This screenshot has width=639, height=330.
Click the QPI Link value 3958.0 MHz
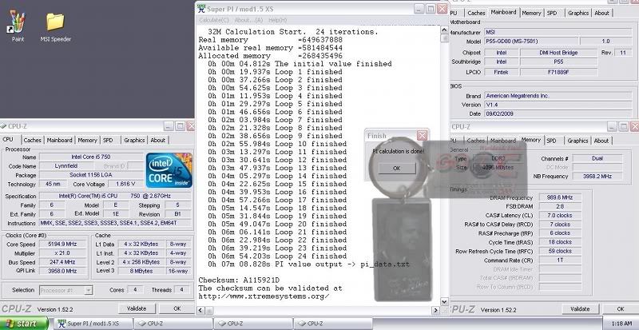point(63,271)
